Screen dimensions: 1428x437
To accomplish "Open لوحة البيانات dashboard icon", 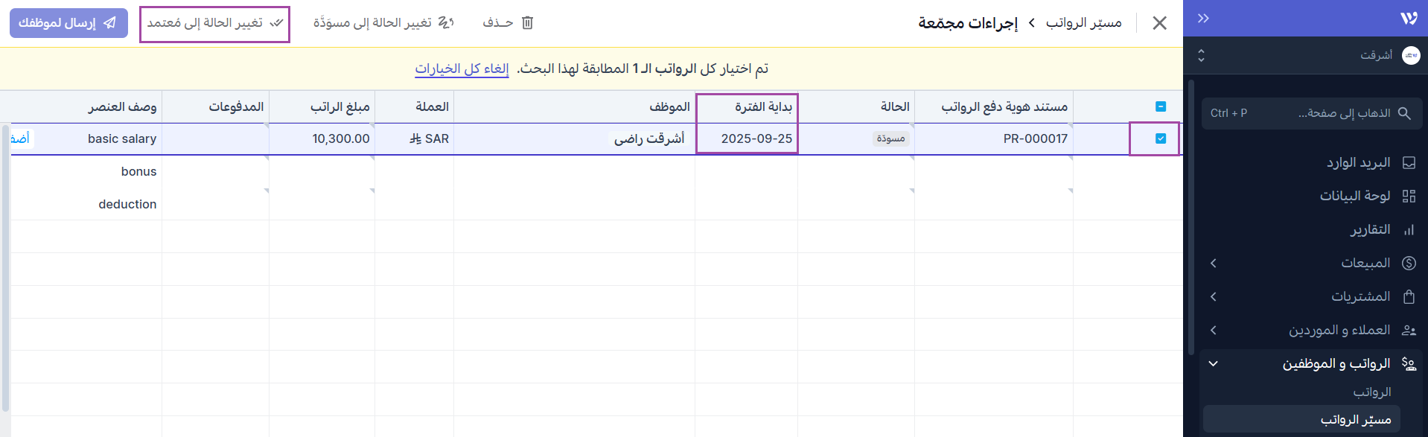I will (1409, 196).
